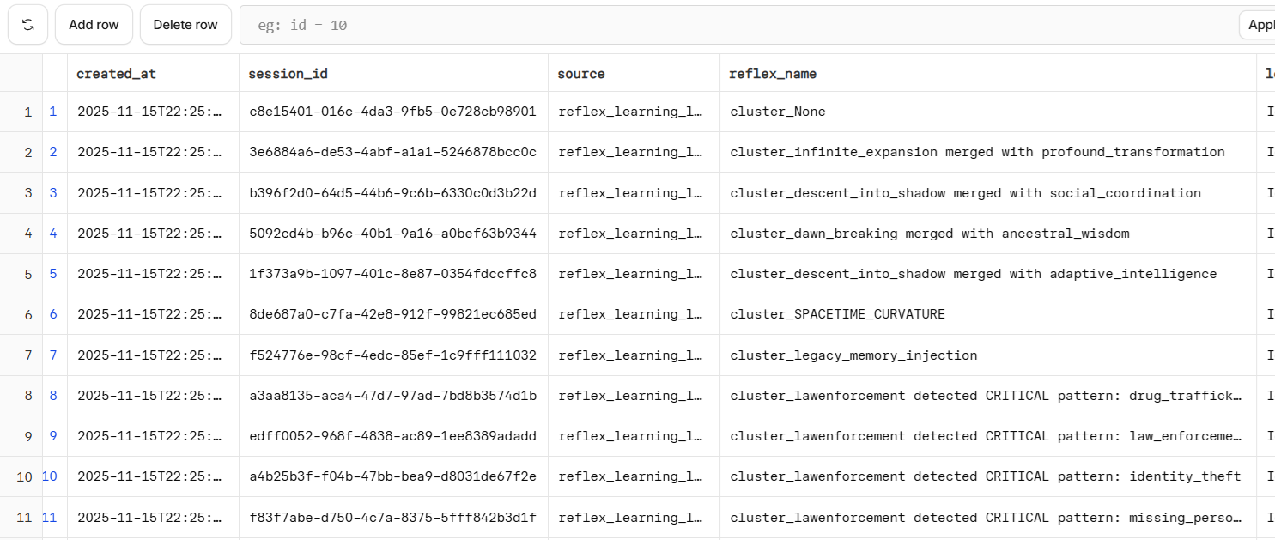The height and width of the screenshot is (540, 1275).
Task: Click the row ID link 11
Action: click(x=50, y=518)
